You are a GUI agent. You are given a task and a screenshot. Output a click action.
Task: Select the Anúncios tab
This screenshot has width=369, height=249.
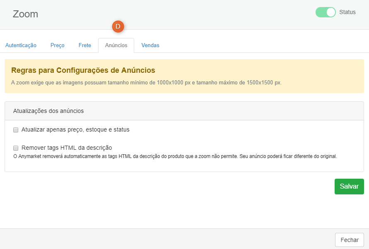pos(116,45)
